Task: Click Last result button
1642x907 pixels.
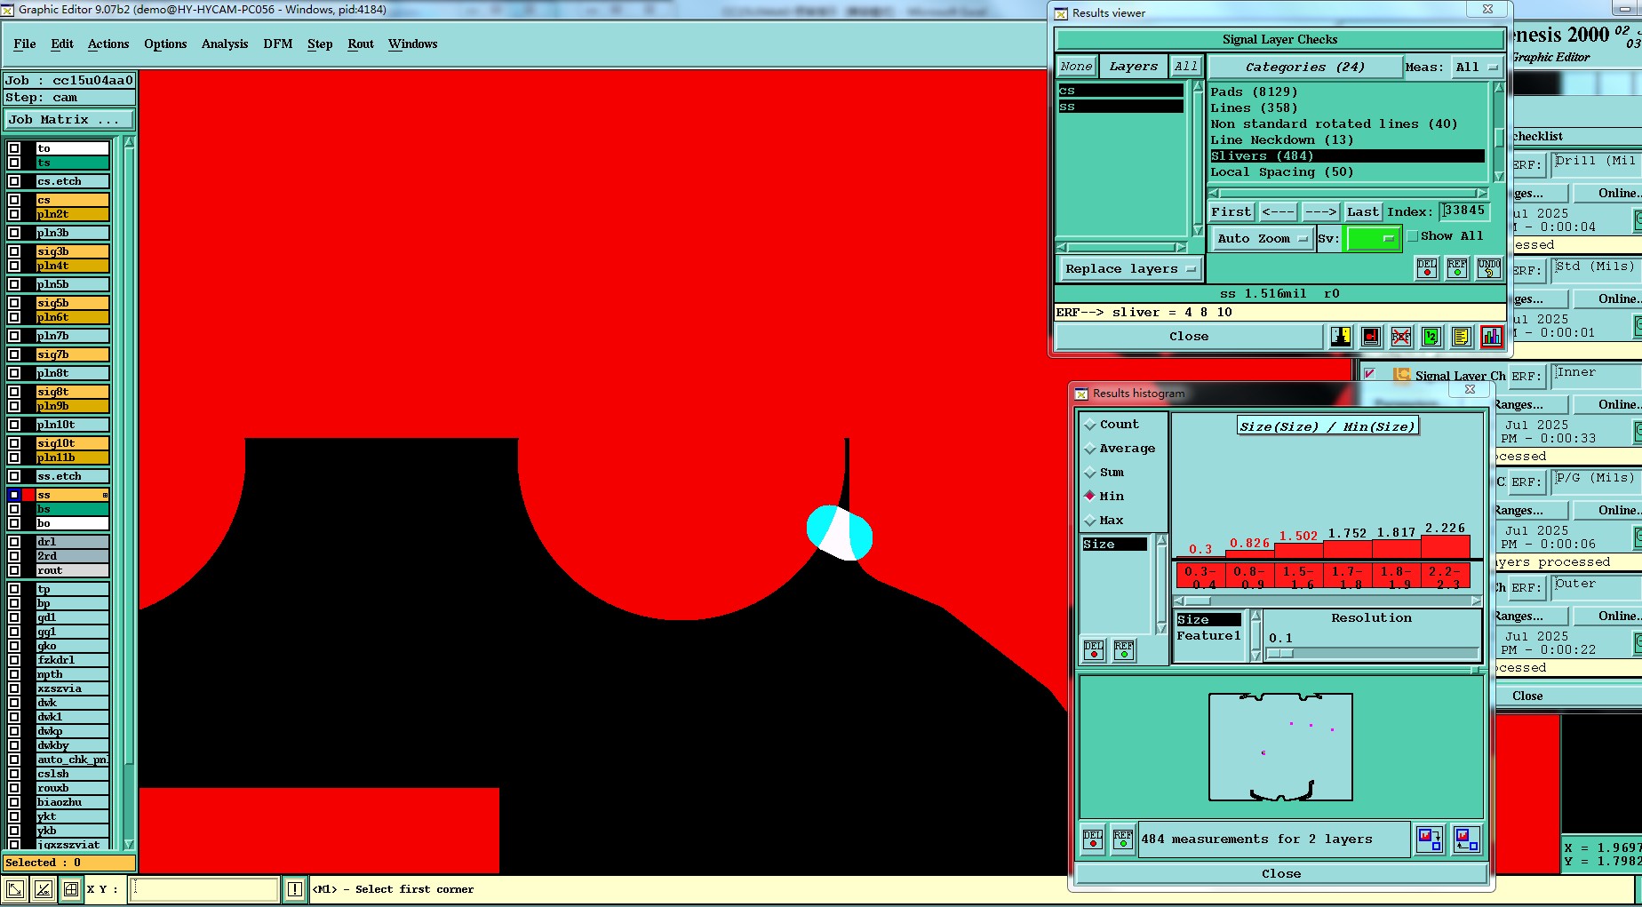Action: (x=1363, y=212)
